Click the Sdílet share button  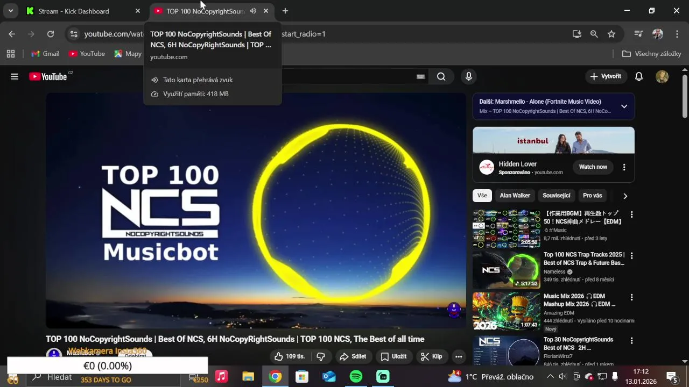point(353,356)
